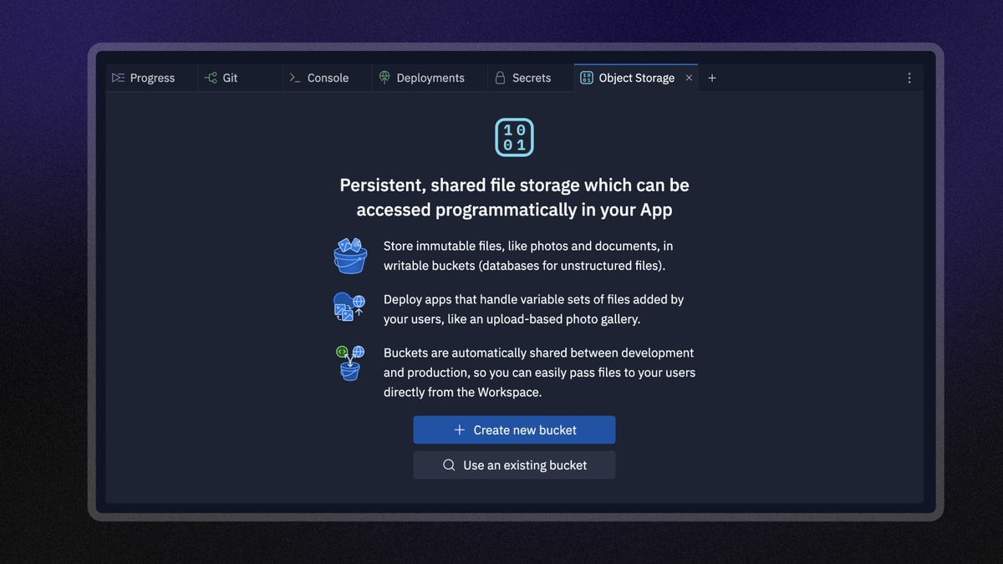Select the Git branch icon
This screenshot has height=564, width=1003.
[209, 77]
